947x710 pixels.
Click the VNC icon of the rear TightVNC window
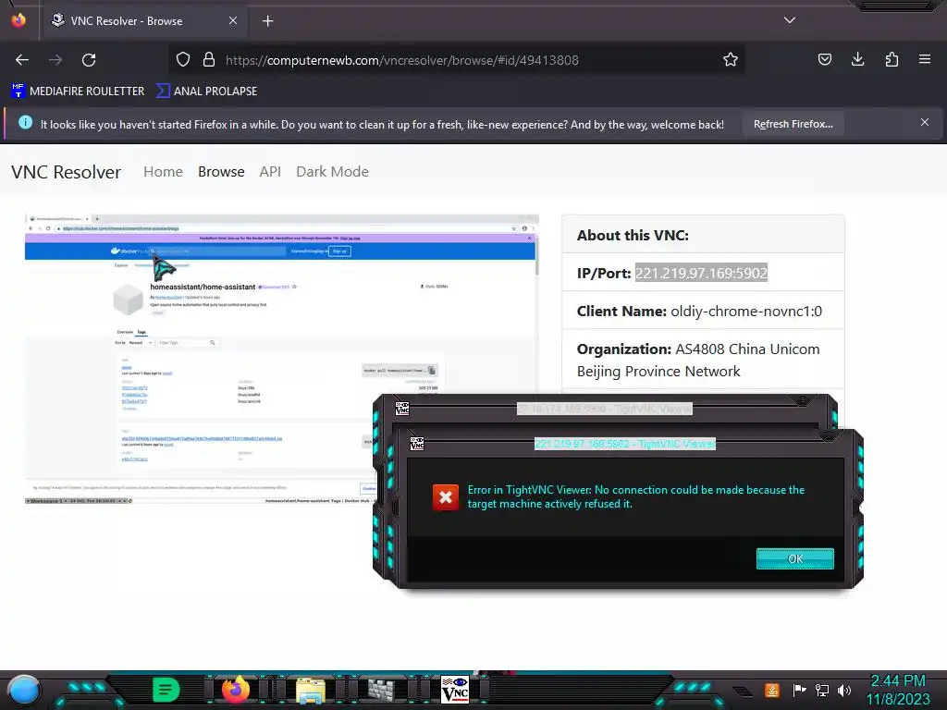(x=402, y=409)
